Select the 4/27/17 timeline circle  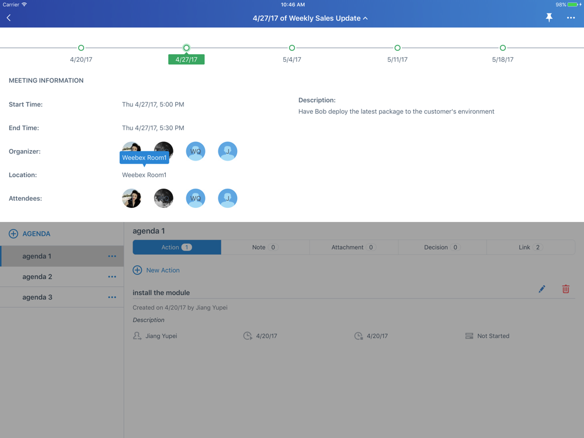(x=186, y=48)
